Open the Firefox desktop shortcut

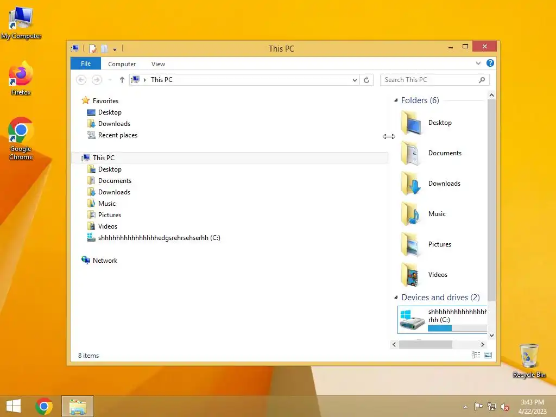tap(21, 79)
